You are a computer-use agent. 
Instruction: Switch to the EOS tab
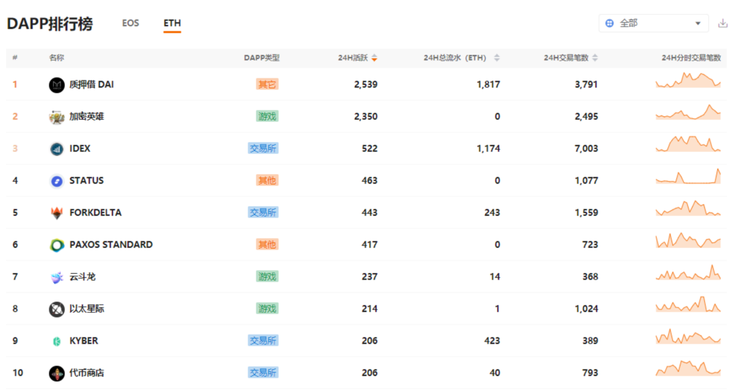130,23
